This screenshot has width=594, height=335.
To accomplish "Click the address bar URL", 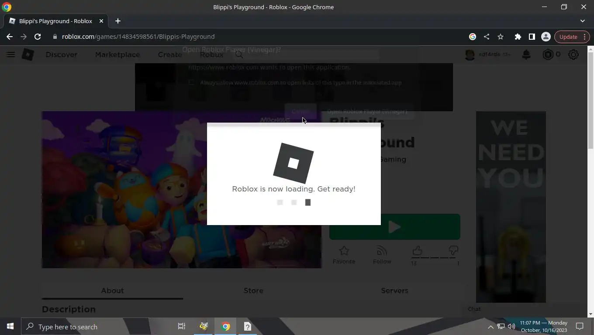I will tap(138, 37).
